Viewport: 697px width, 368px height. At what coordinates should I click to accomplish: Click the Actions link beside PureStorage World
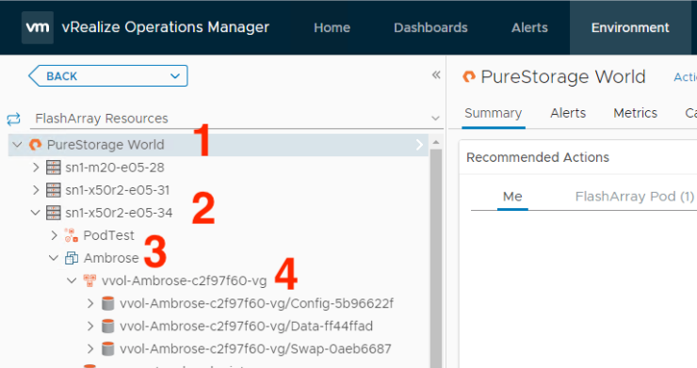(685, 77)
